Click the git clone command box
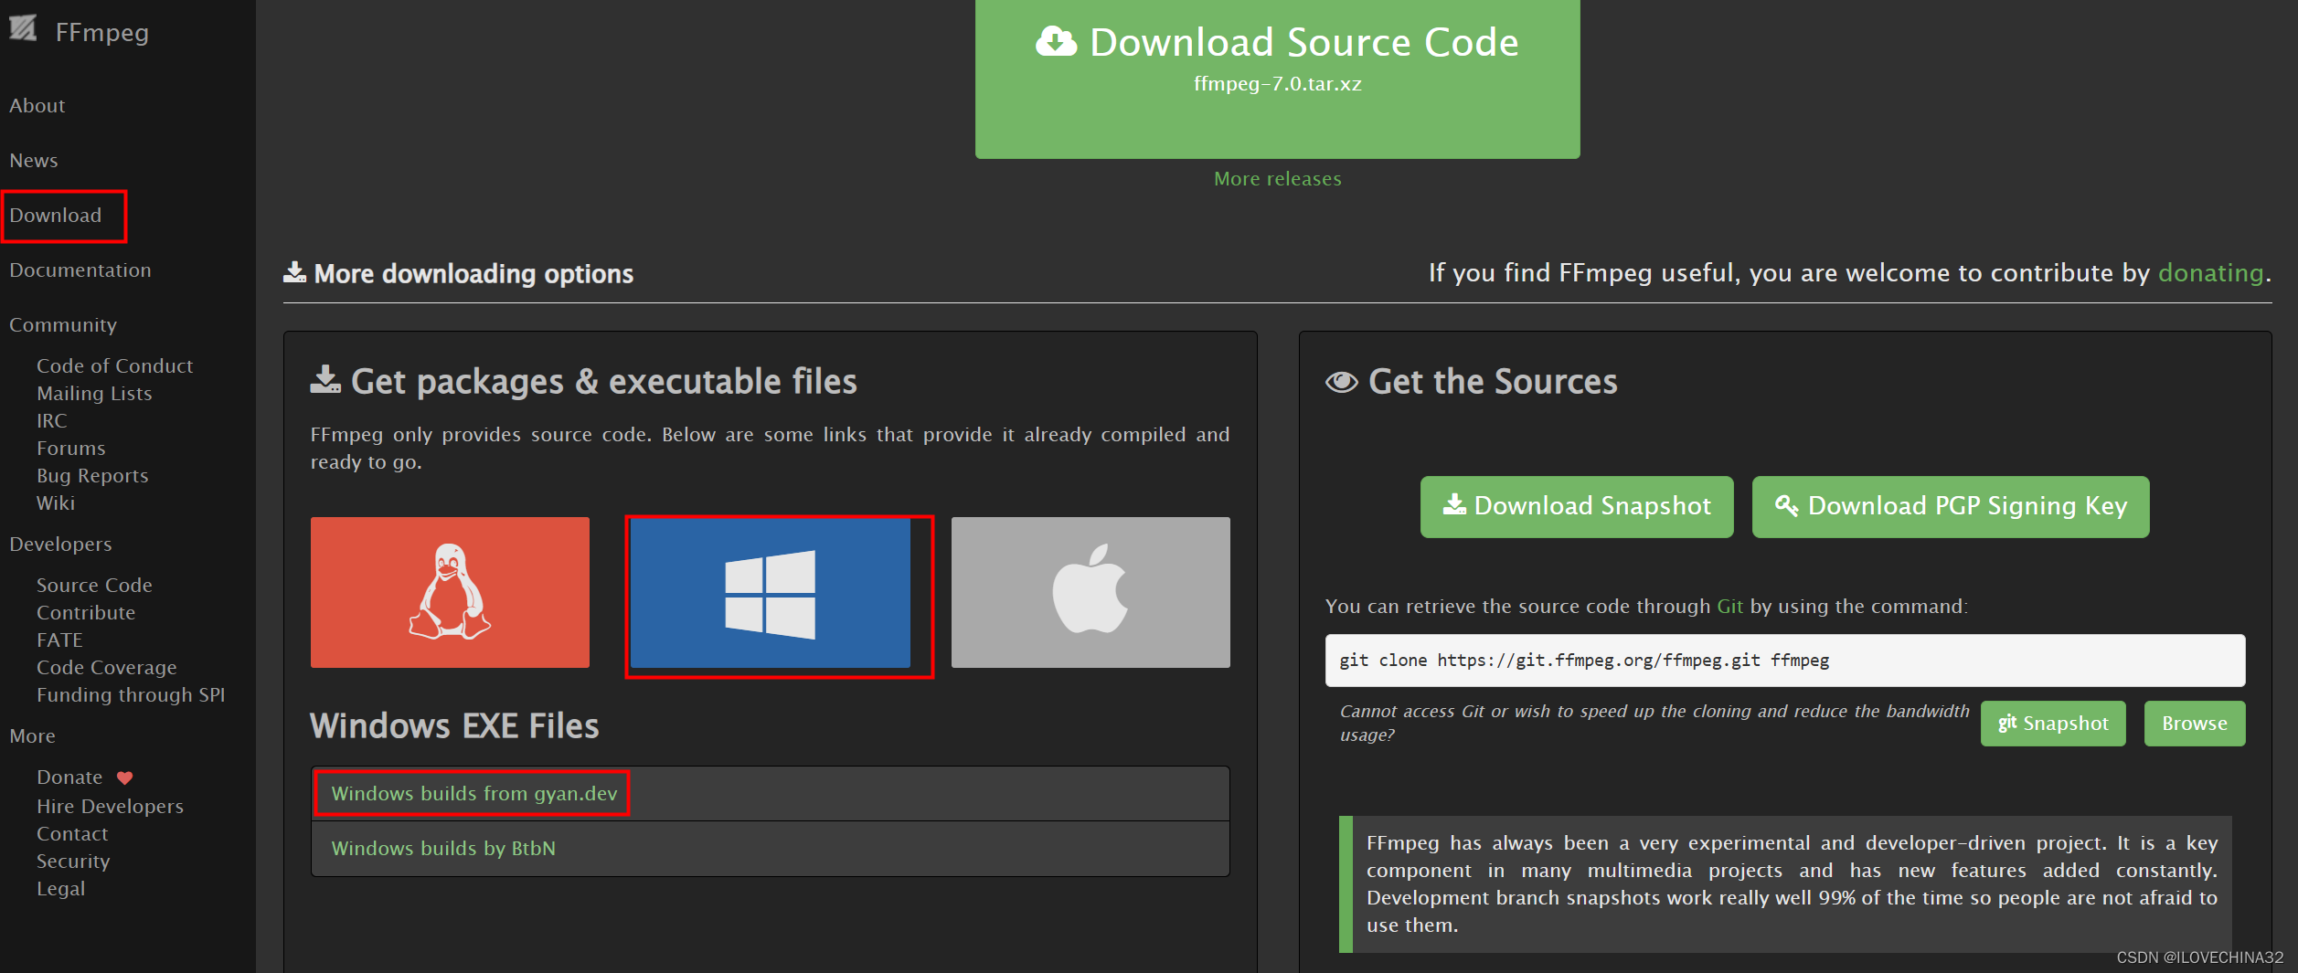The height and width of the screenshot is (973, 2298). (1784, 661)
